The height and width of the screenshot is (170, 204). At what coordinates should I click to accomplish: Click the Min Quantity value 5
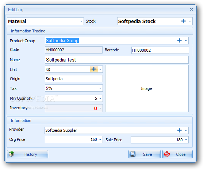pyautogui.click(x=96, y=98)
